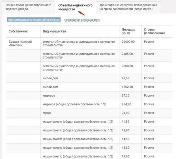Click the plain 'квартира' cell

tap(49, 96)
